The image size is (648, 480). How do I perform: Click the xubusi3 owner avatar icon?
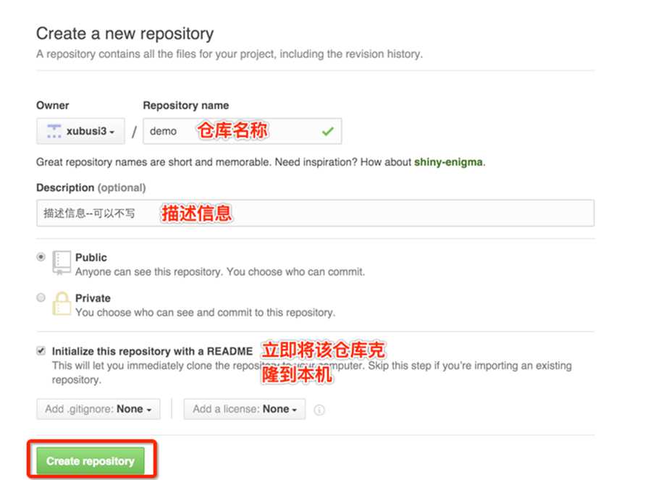coord(54,131)
